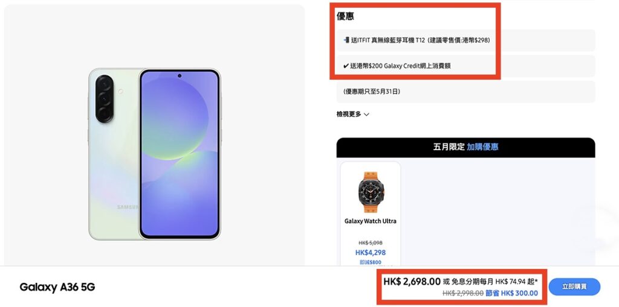Click the 即減$800 discount label
This screenshot has height=307, width=619.
pyautogui.click(x=371, y=262)
